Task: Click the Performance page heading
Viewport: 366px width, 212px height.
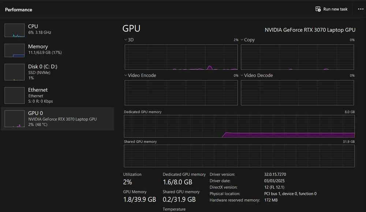Action: click(x=19, y=10)
